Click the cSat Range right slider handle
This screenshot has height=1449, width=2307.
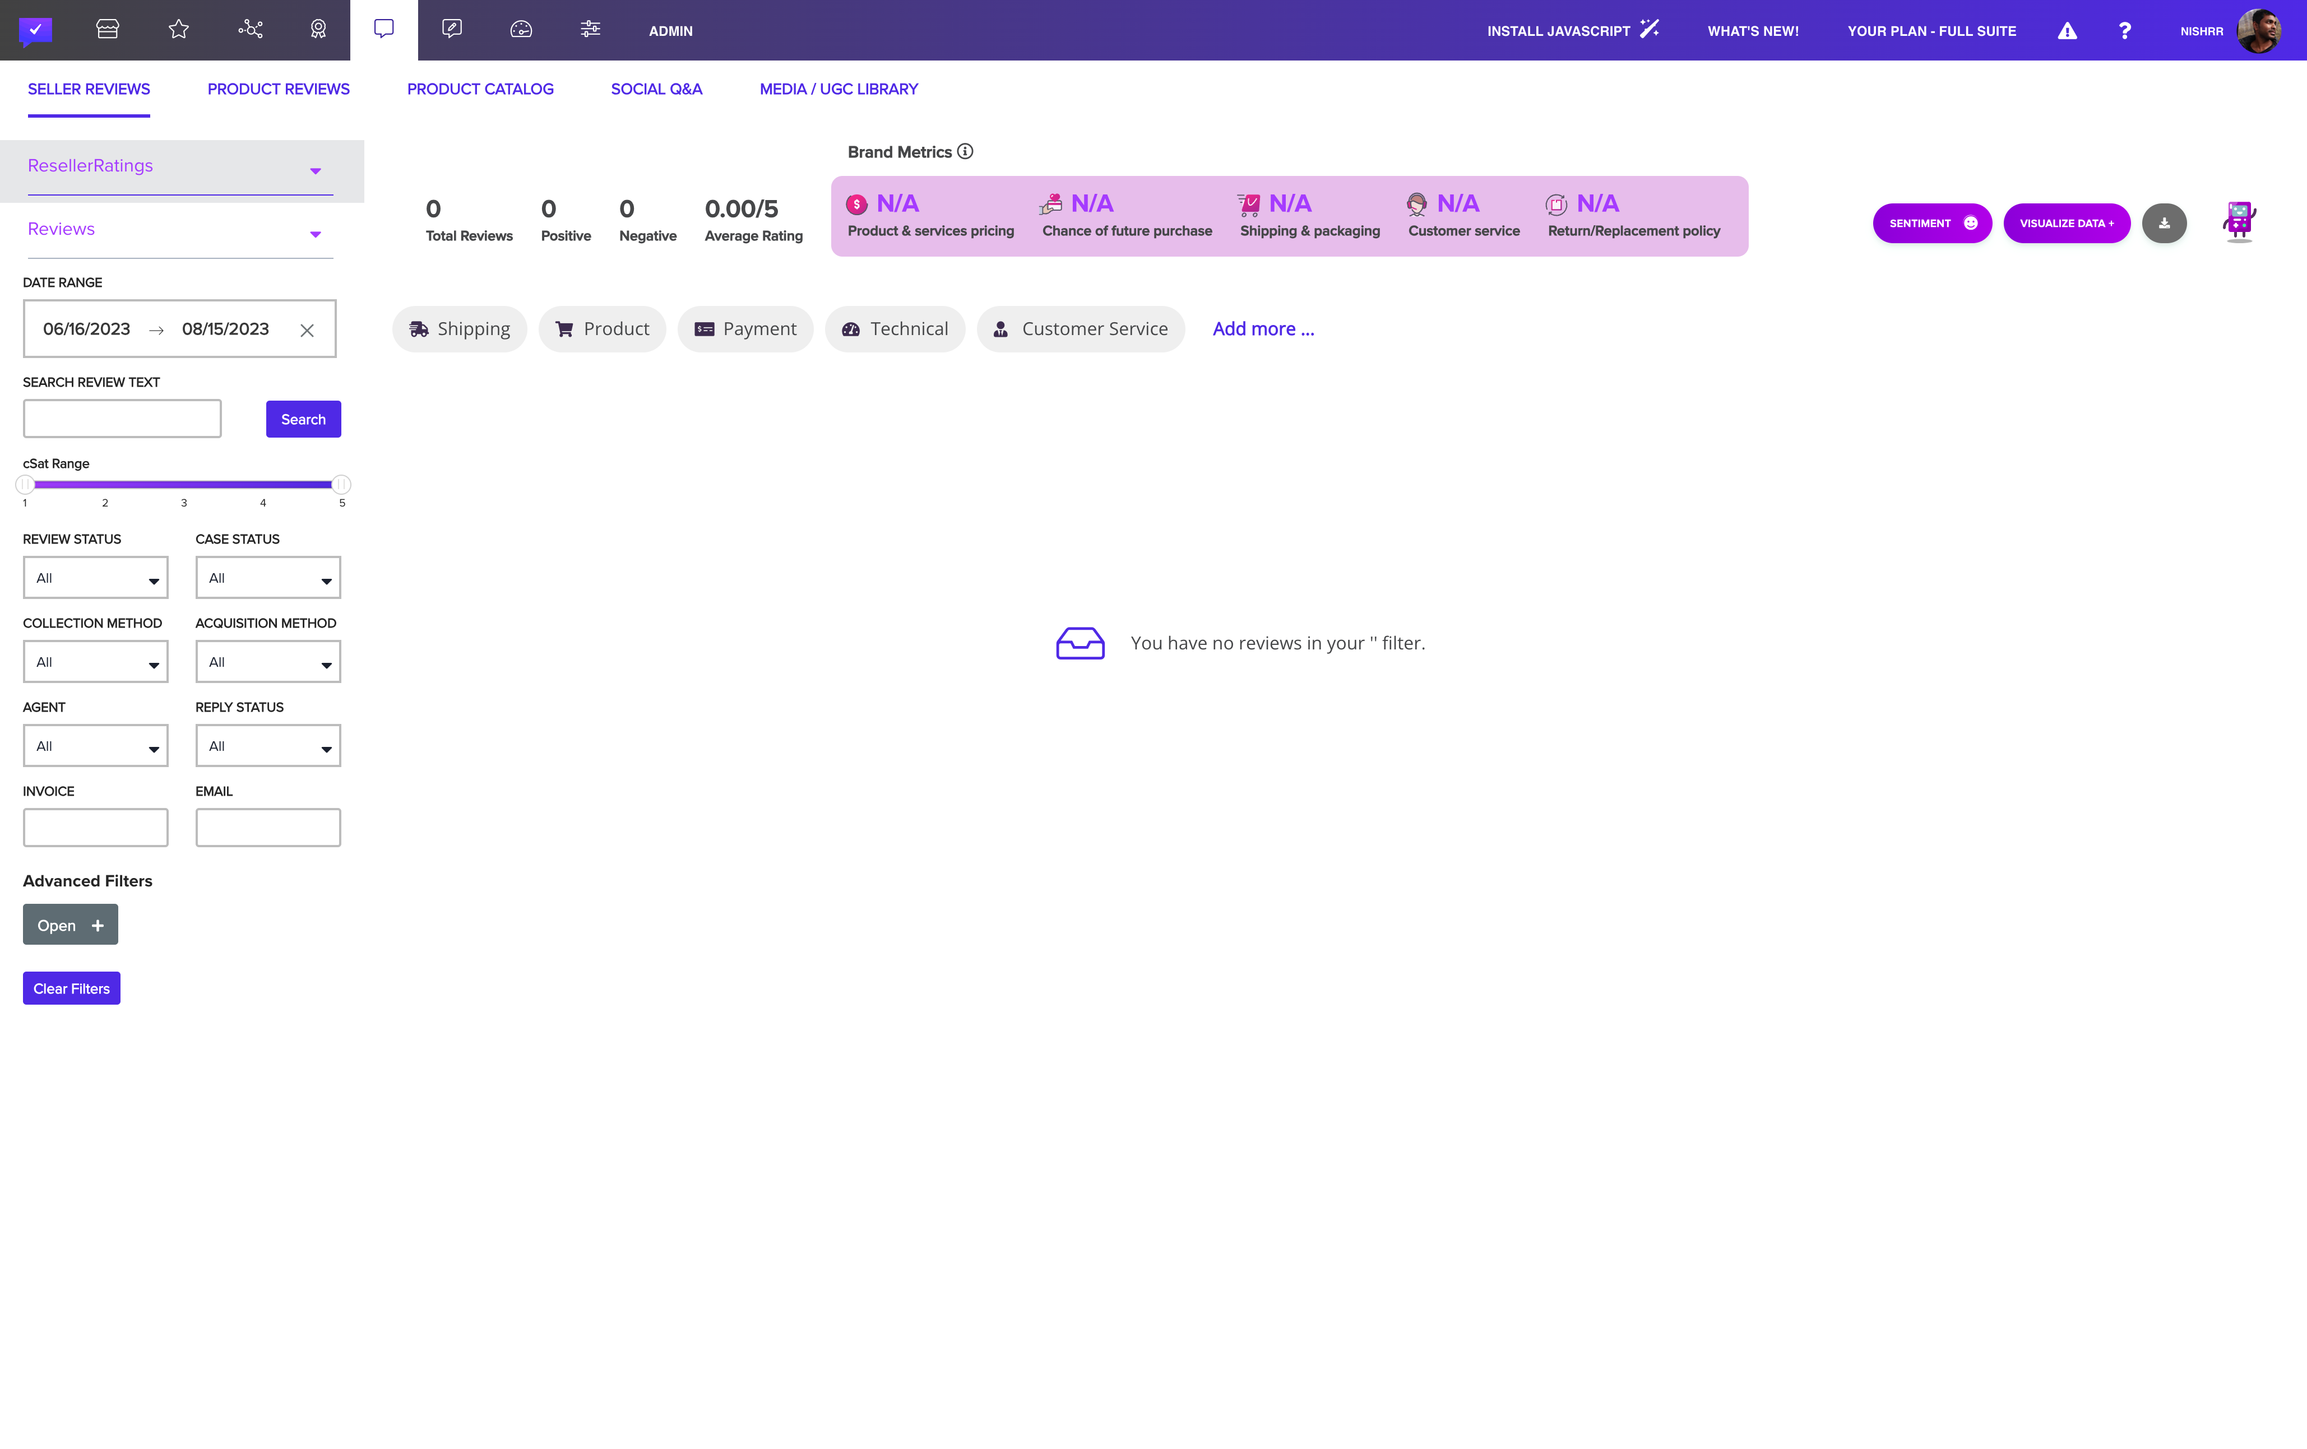point(341,485)
